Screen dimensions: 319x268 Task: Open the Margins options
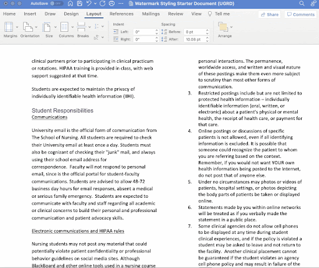[x=11, y=30]
